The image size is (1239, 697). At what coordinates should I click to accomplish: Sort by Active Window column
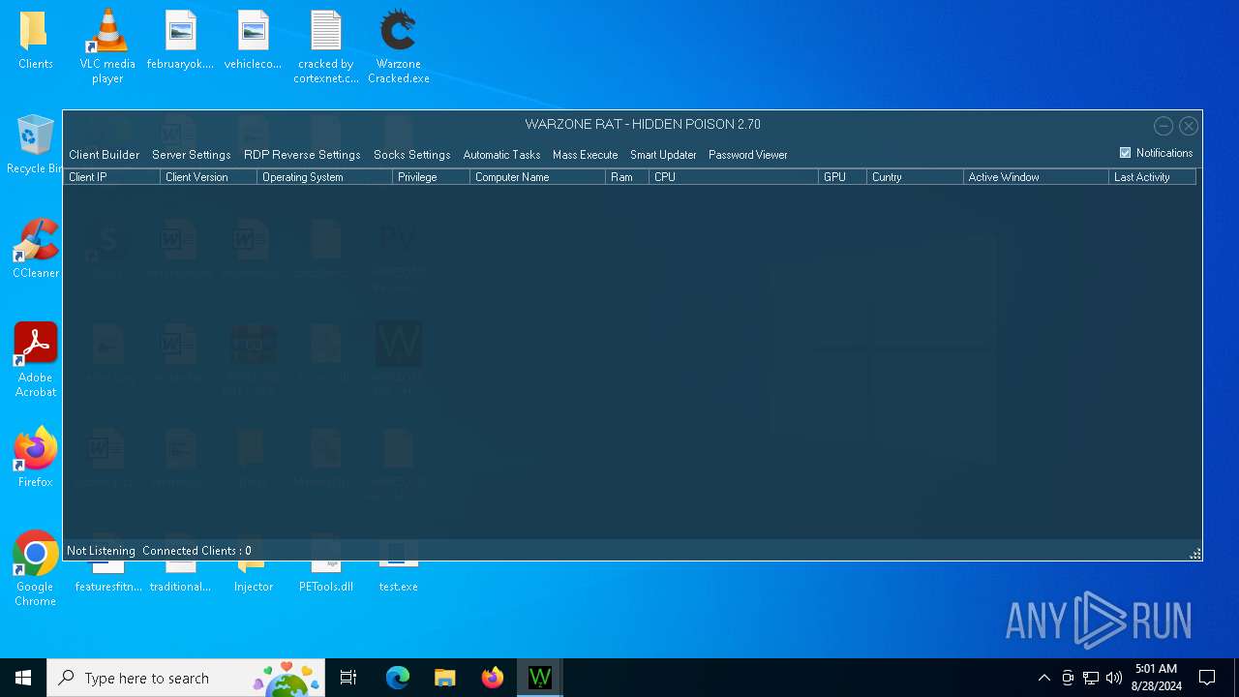pos(1037,177)
